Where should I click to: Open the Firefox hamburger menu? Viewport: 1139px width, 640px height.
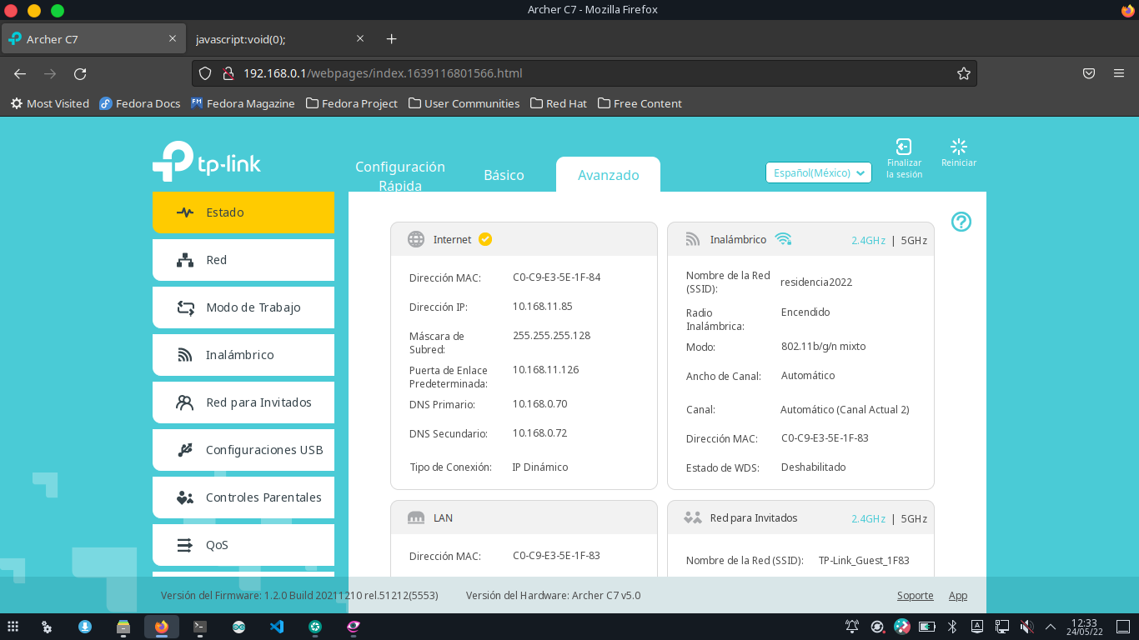[x=1119, y=73]
